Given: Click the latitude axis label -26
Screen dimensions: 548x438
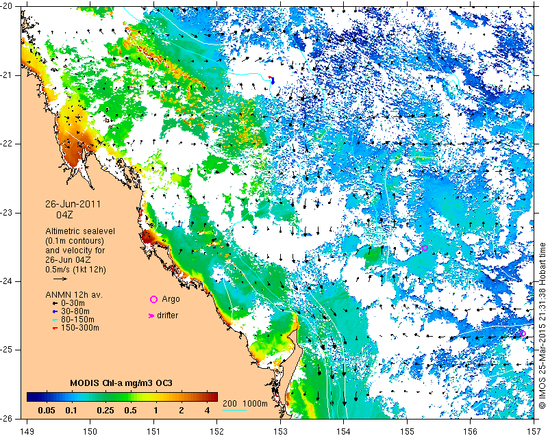Looking at the screenshot, I should pos(8,418).
